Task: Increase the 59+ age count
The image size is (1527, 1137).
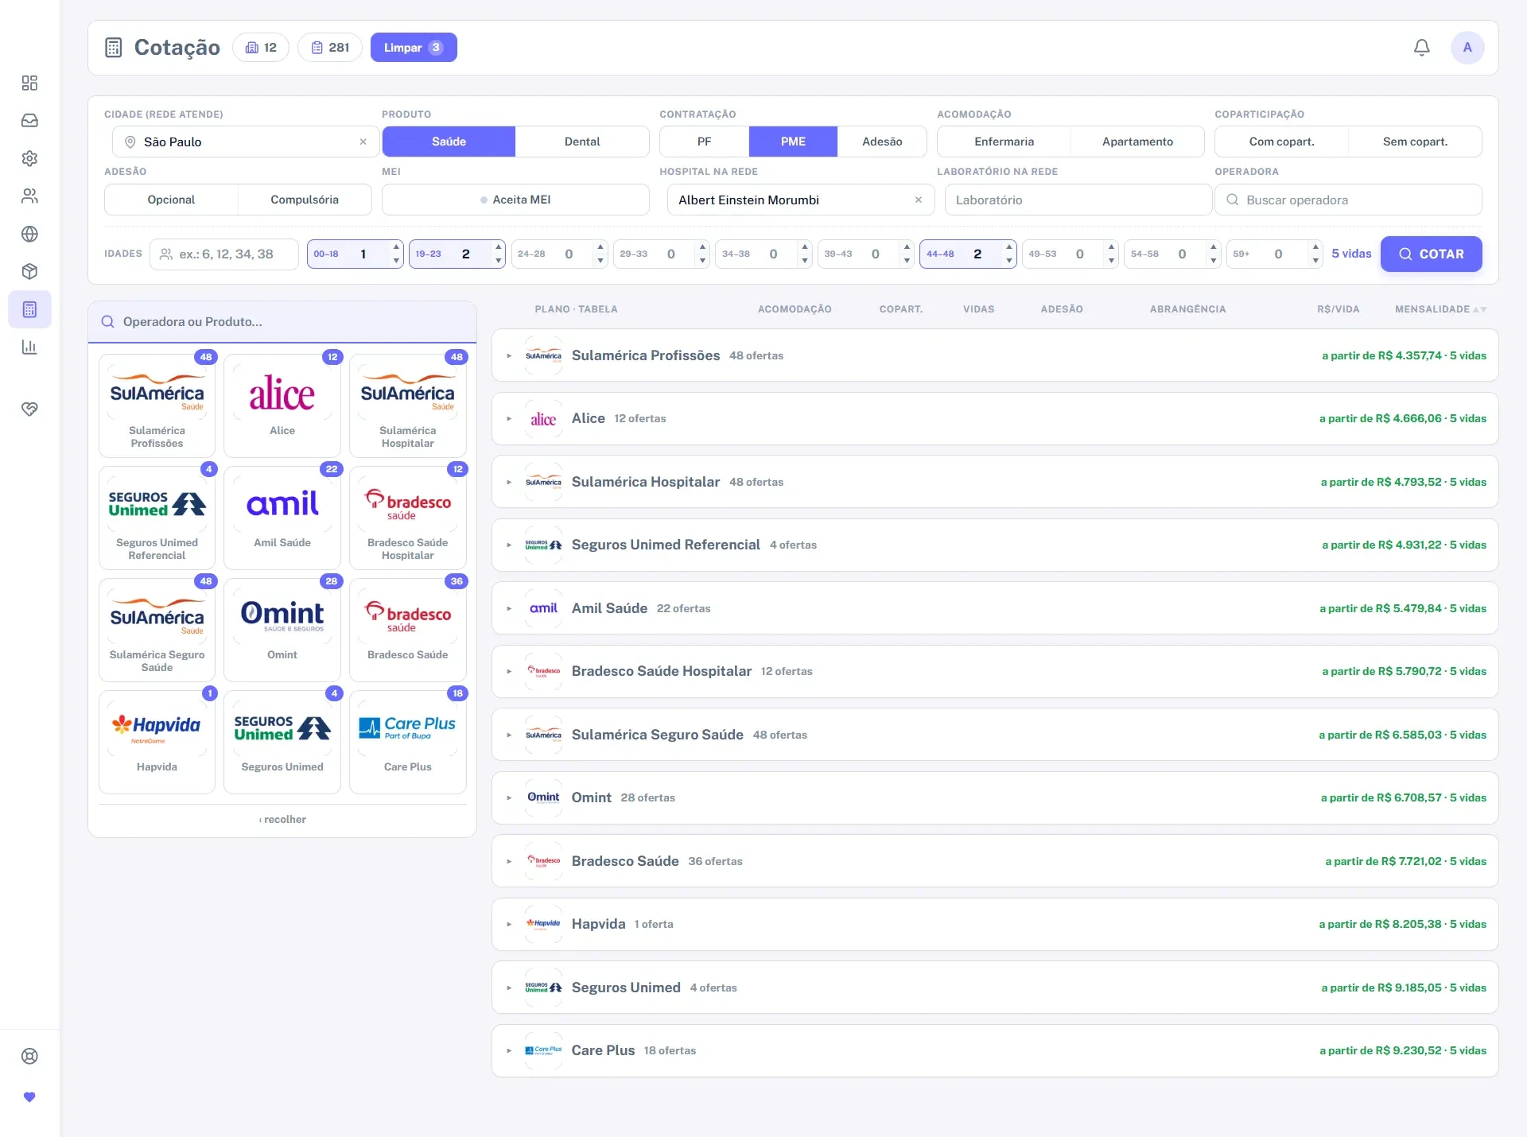Action: pos(1315,247)
